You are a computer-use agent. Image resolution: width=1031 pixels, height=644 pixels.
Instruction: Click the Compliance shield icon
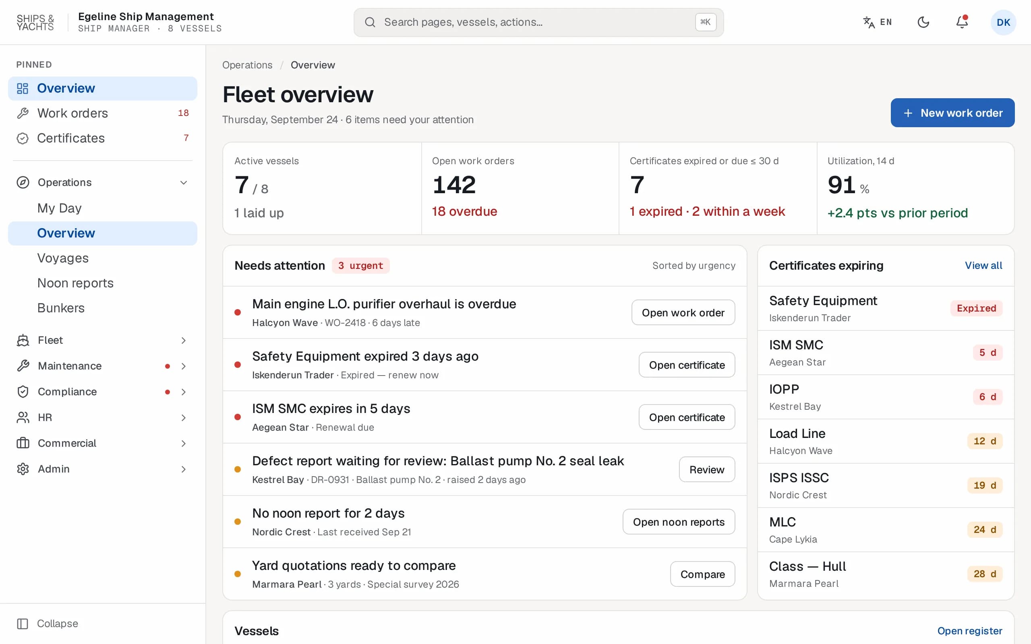23,391
